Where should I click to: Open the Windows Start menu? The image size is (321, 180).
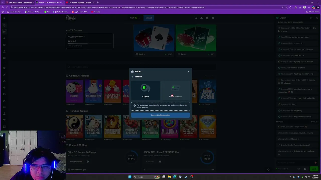point(130,177)
